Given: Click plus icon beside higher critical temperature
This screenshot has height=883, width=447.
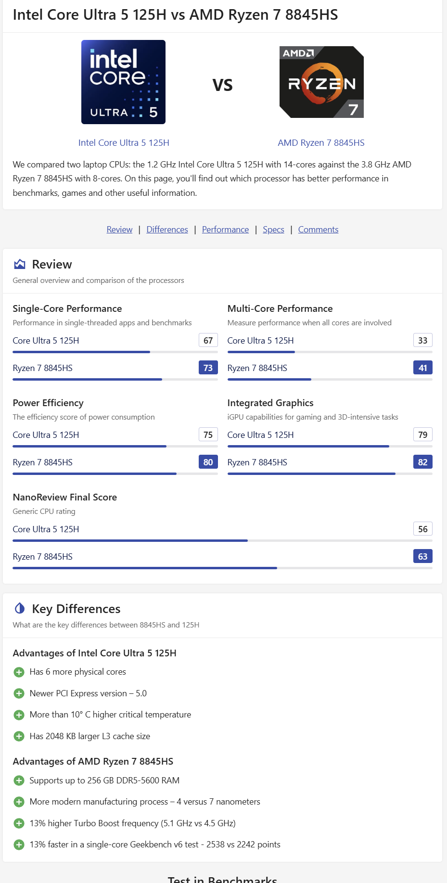Looking at the screenshot, I should coord(19,715).
